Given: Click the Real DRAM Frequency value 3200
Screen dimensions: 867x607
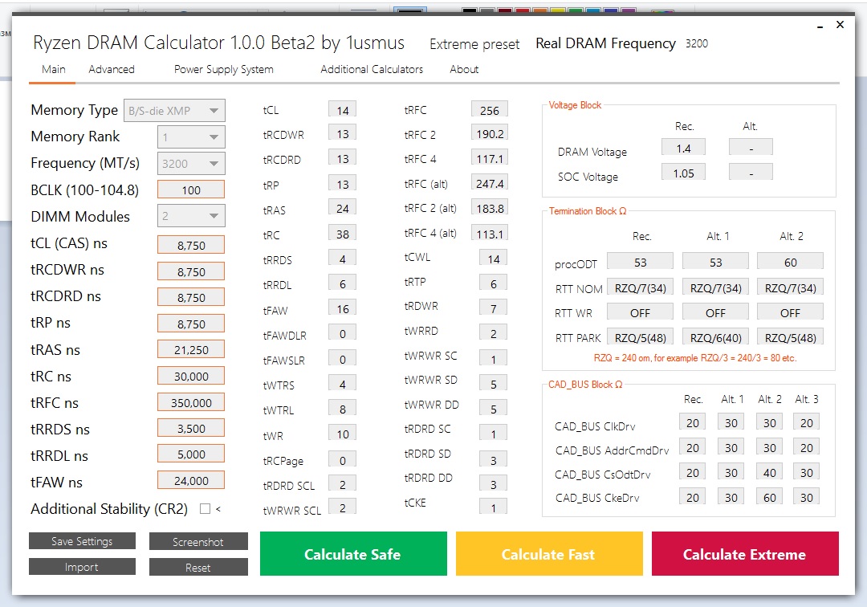Looking at the screenshot, I should 697,43.
